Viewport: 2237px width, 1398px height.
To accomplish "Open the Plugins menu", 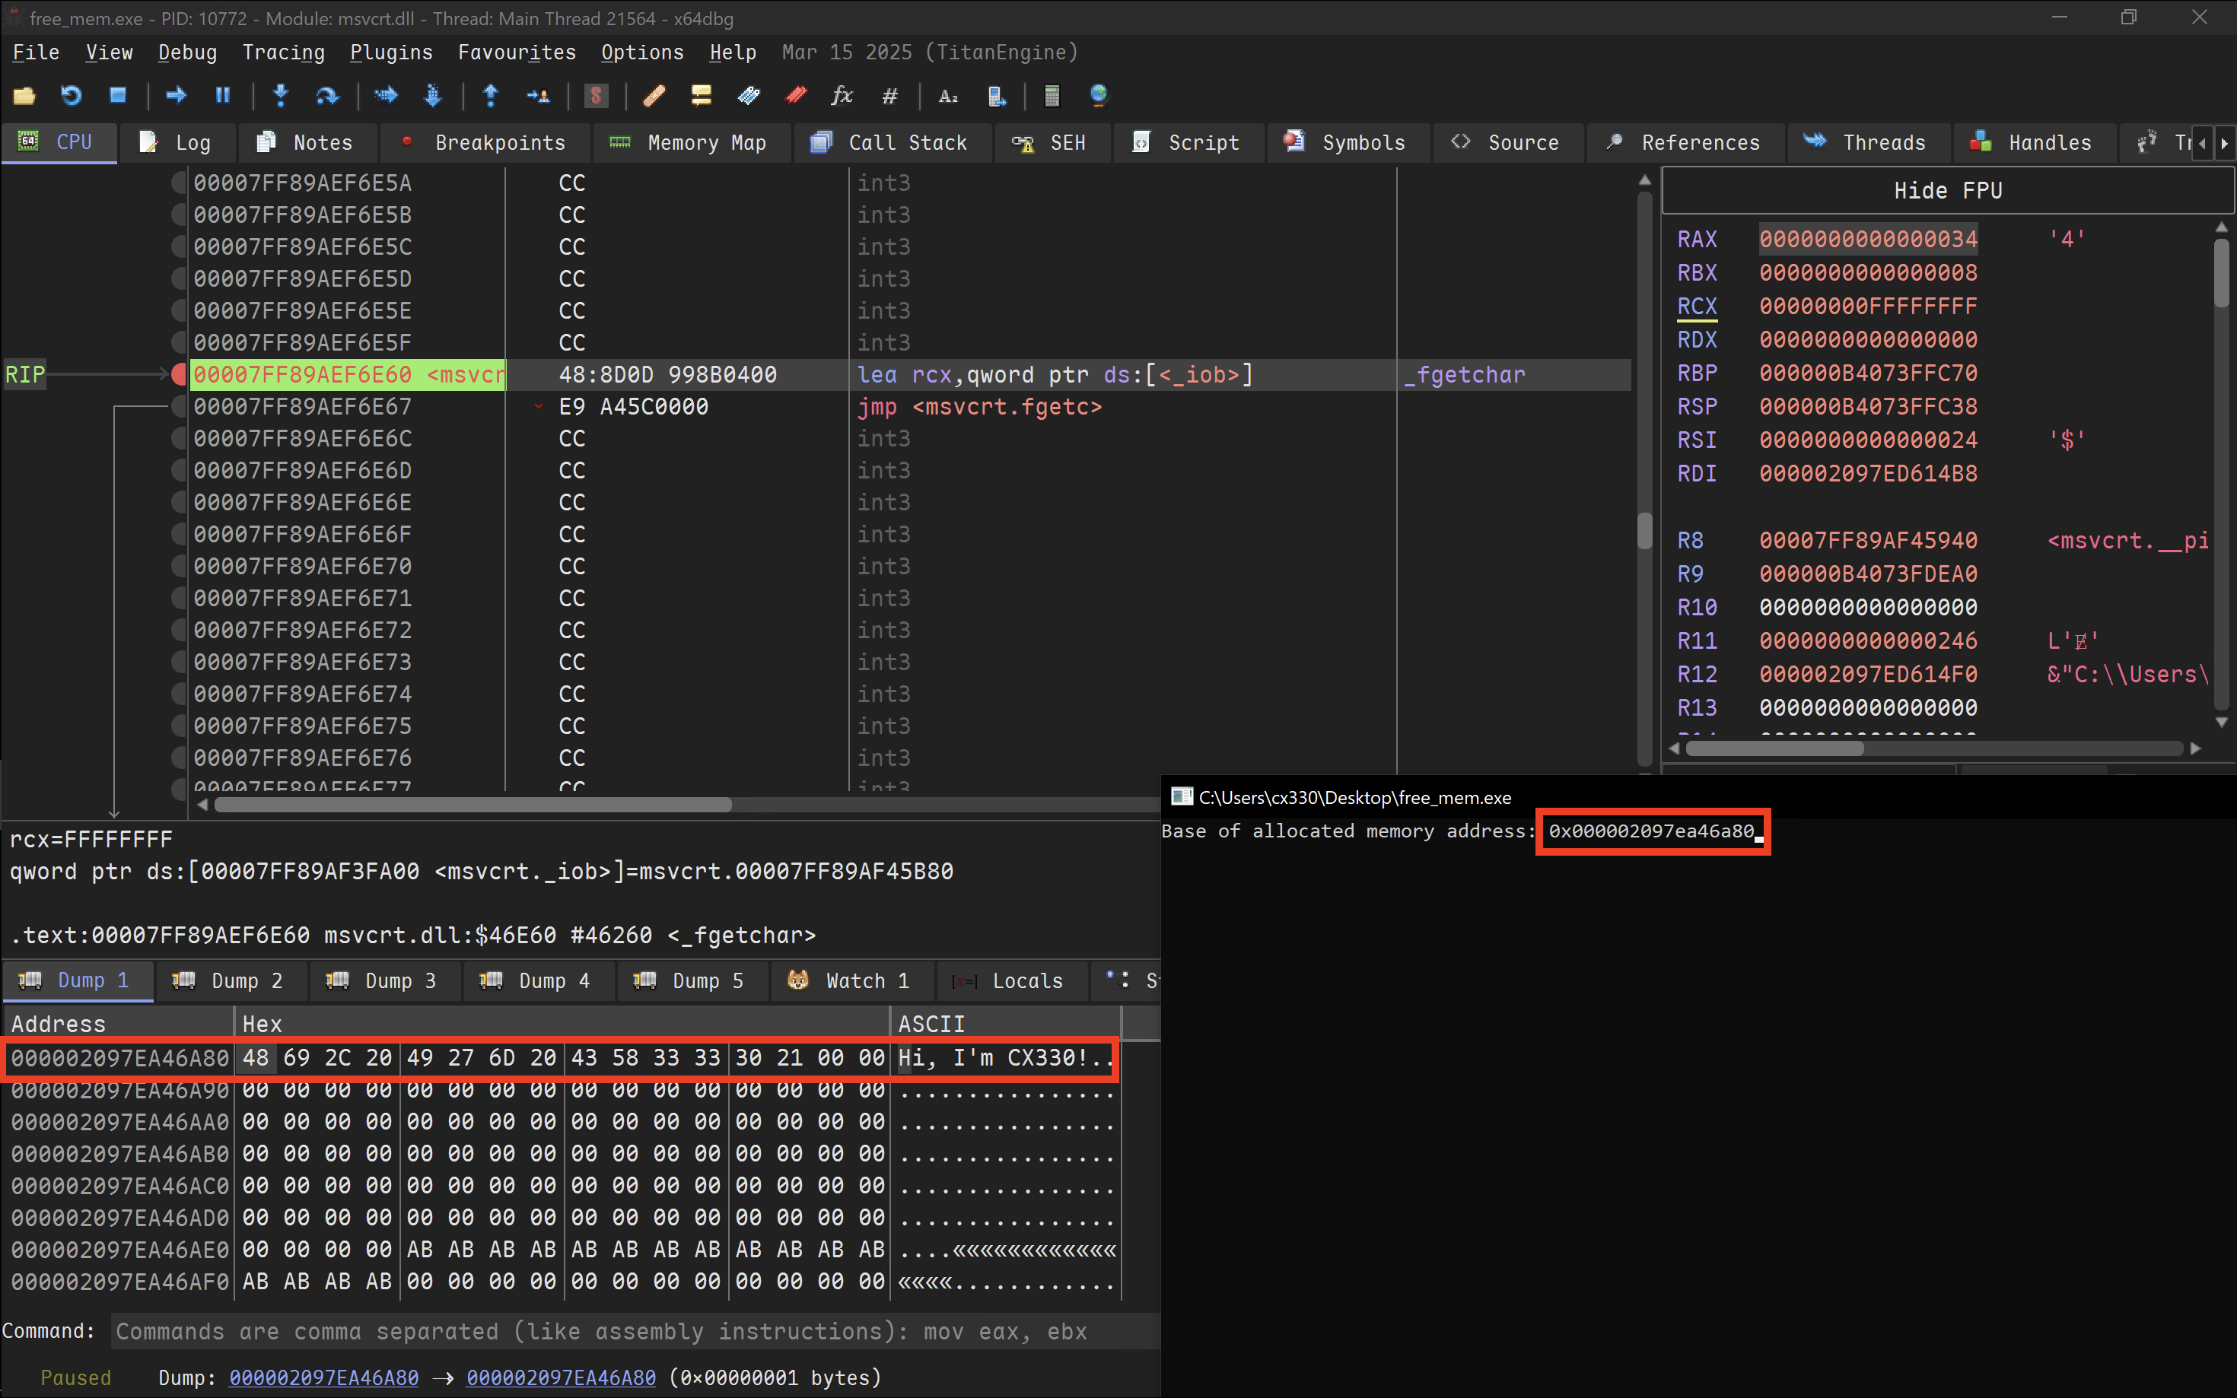I will 390,52.
